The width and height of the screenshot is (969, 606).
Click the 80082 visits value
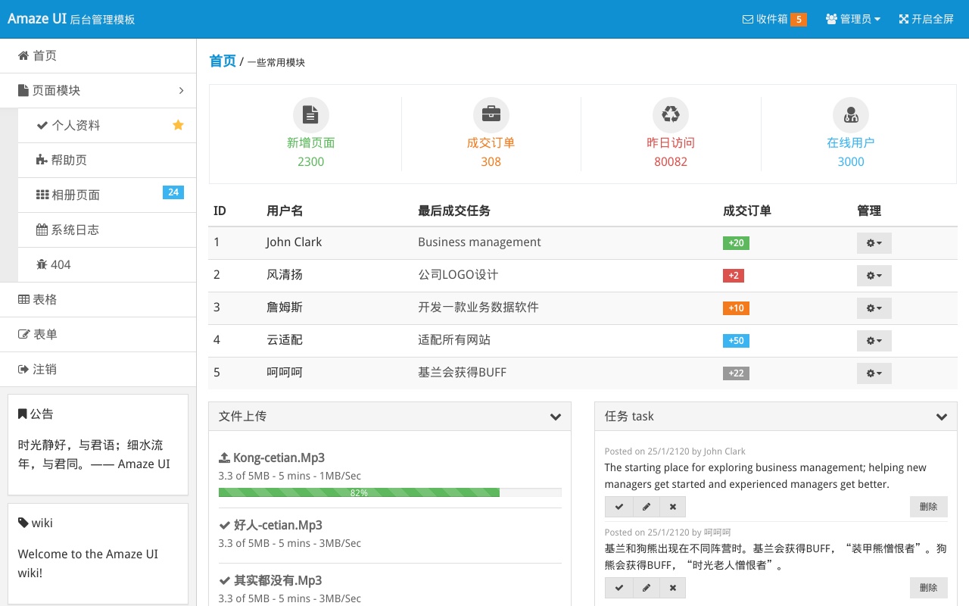pyautogui.click(x=671, y=161)
